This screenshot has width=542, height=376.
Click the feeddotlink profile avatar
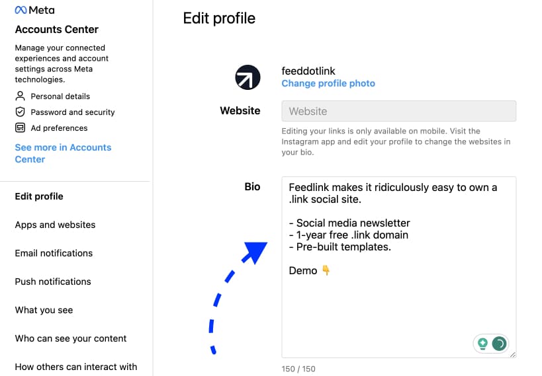(x=248, y=77)
